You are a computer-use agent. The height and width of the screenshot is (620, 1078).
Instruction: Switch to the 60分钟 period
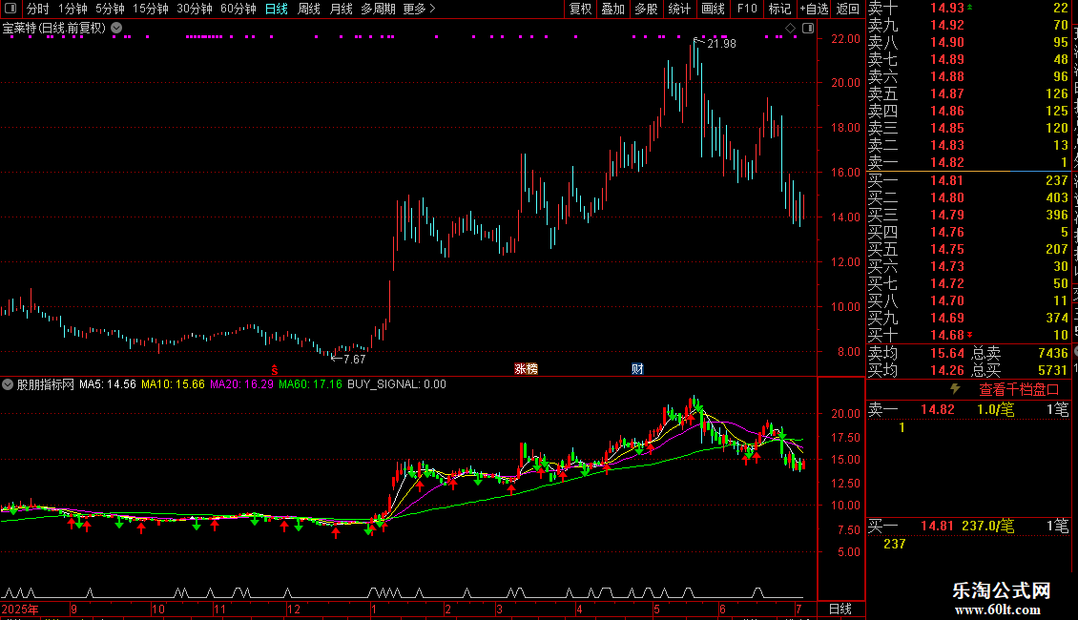(238, 9)
